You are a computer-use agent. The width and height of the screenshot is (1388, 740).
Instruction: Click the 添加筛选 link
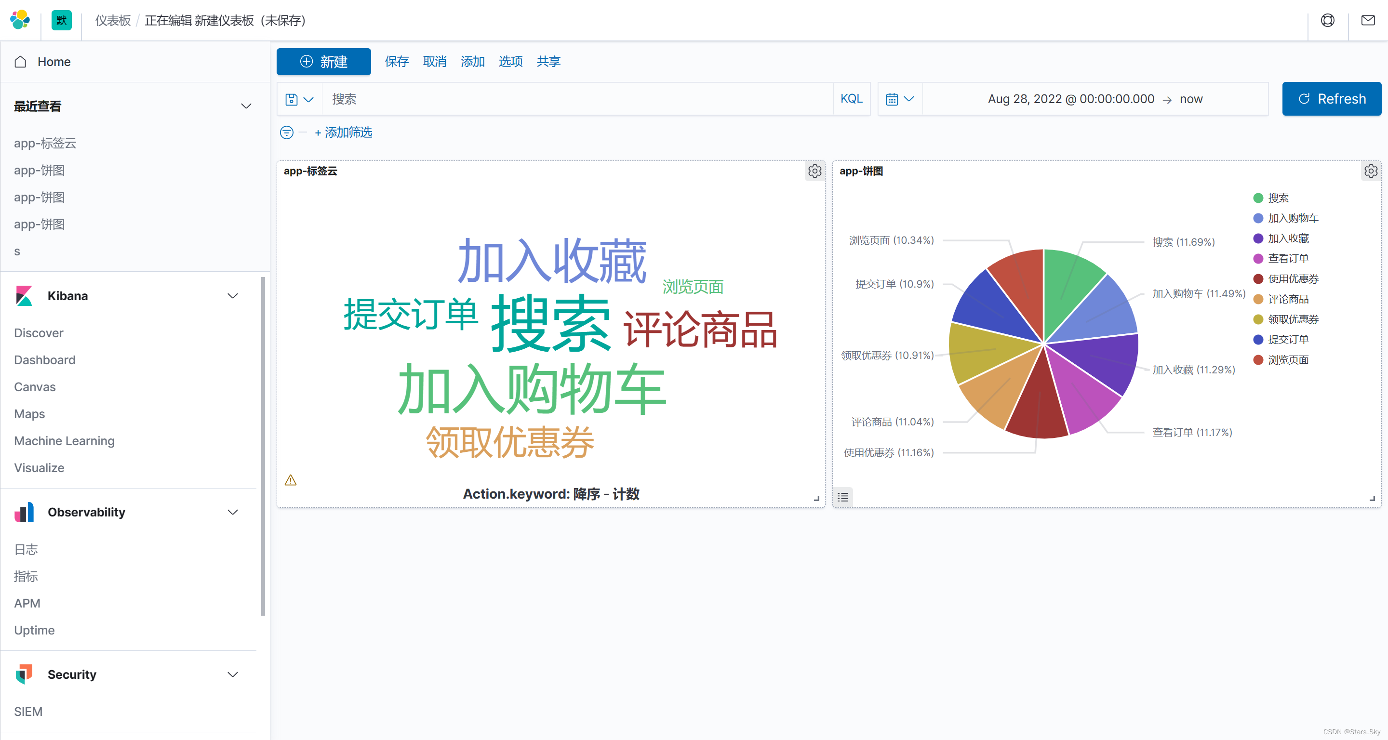[x=344, y=132]
